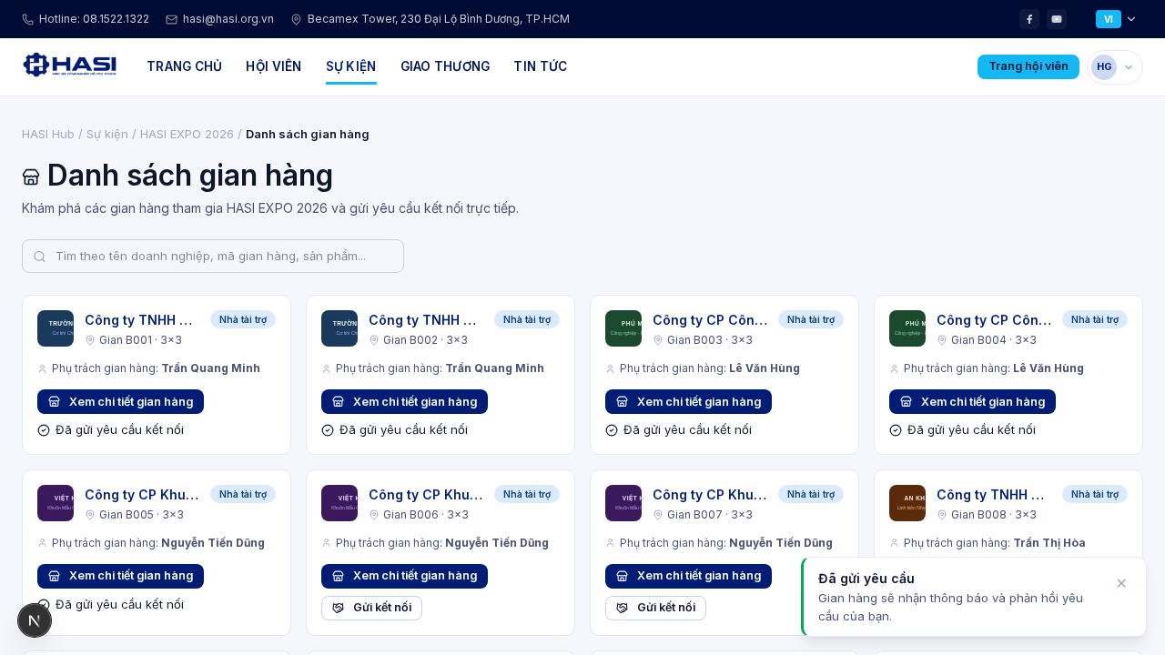Click the search magnifier icon
Screen dimensions: 1165x655
(x=39, y=257)
